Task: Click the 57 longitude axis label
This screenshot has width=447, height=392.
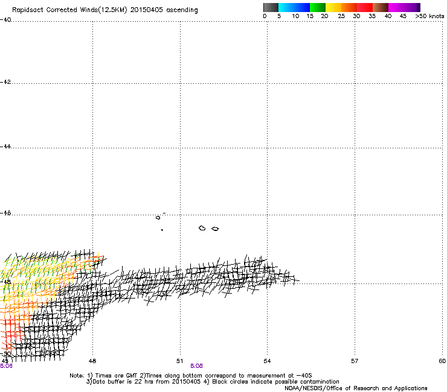Action: coord(355,361)
